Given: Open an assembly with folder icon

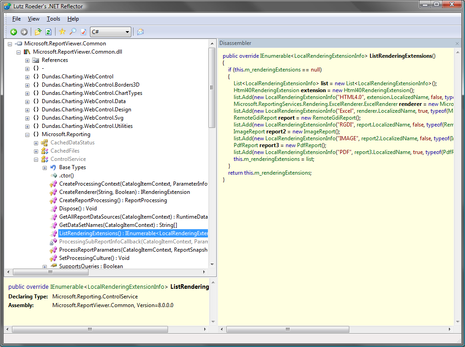Looking at the screenshot, I should (x=38, y=32).
